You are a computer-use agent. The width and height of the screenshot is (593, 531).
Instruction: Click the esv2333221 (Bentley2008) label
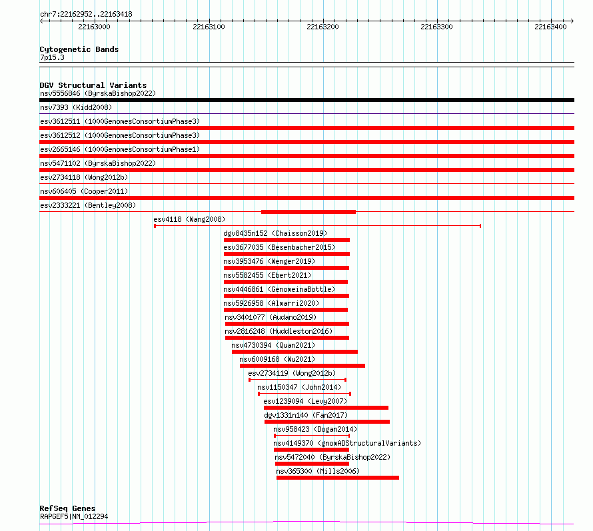pyautogui.click(x=88, y=205)
